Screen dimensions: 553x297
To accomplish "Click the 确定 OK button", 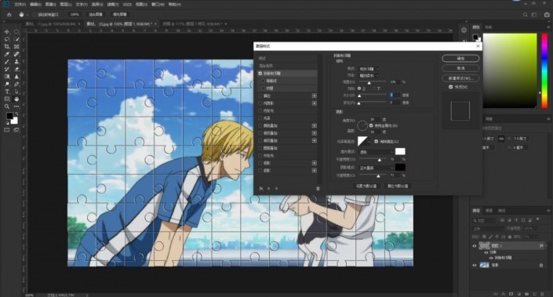I will point(460,58).
